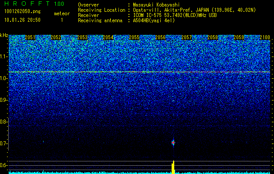Click the 0.7 kHz axis label

pyautogui.click(x=4, y=144)
